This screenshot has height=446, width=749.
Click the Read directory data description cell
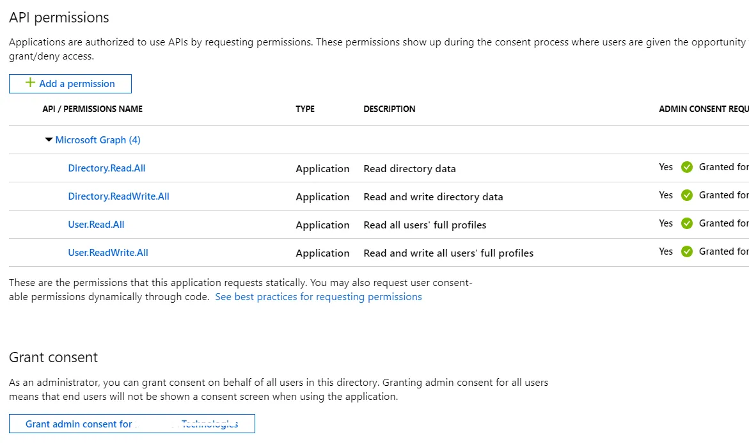409,169
